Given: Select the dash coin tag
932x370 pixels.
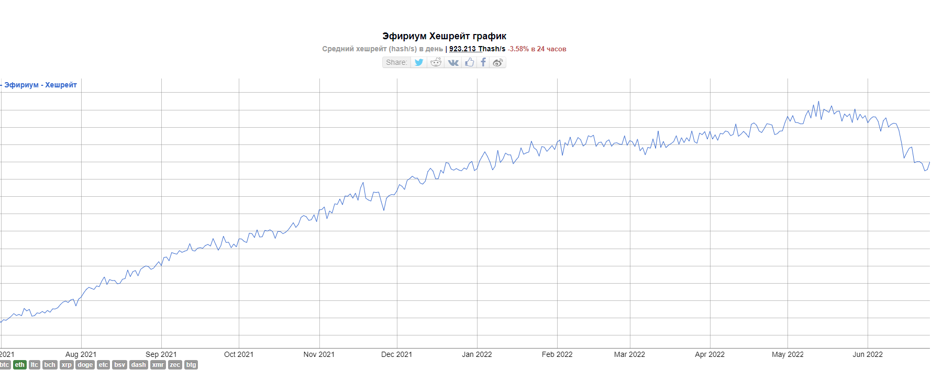Looking at the screenshot, I should point(139,365).
